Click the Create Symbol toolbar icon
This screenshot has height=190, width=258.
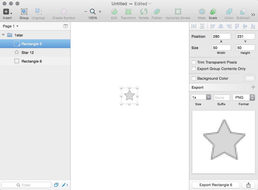click(x=63, y=12)
